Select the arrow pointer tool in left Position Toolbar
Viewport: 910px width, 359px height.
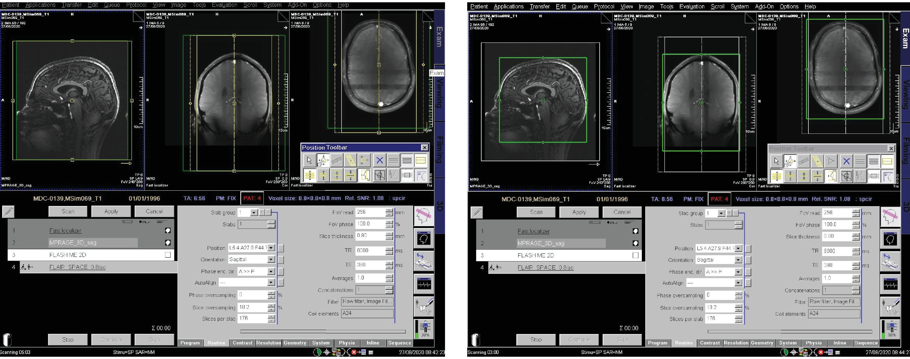(309, 160)
